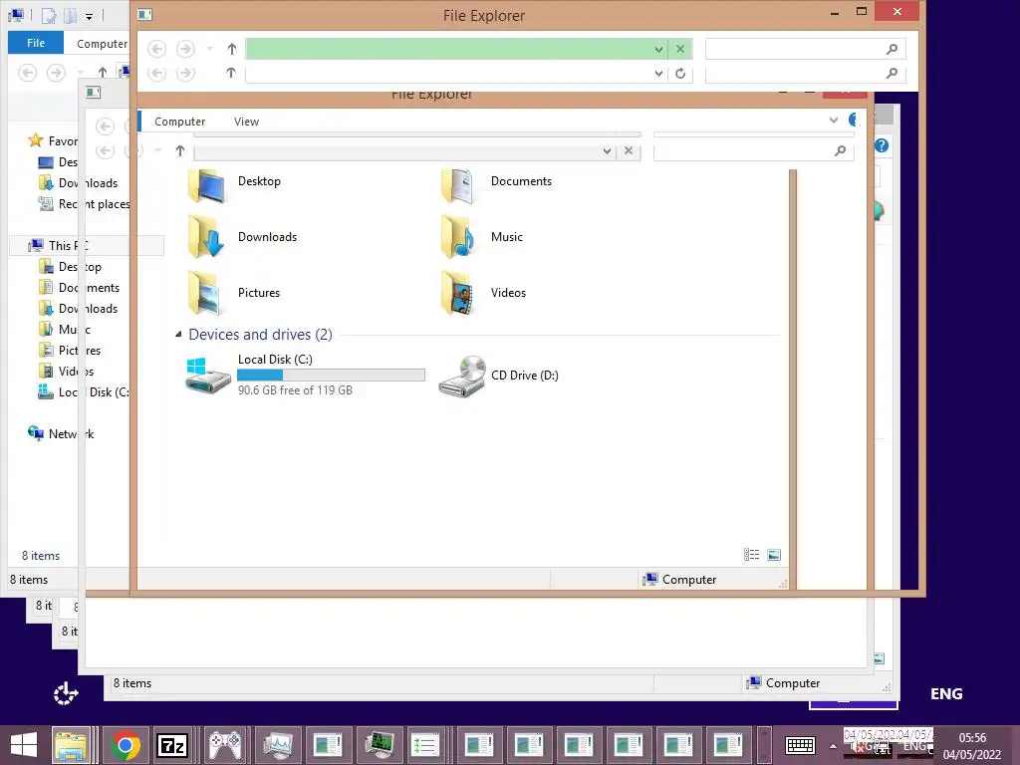This screenshot has width=1020, height=765.
Task: Open Customize Quick Access Toolbar dropdown arrow
Action: coord(89,16)
